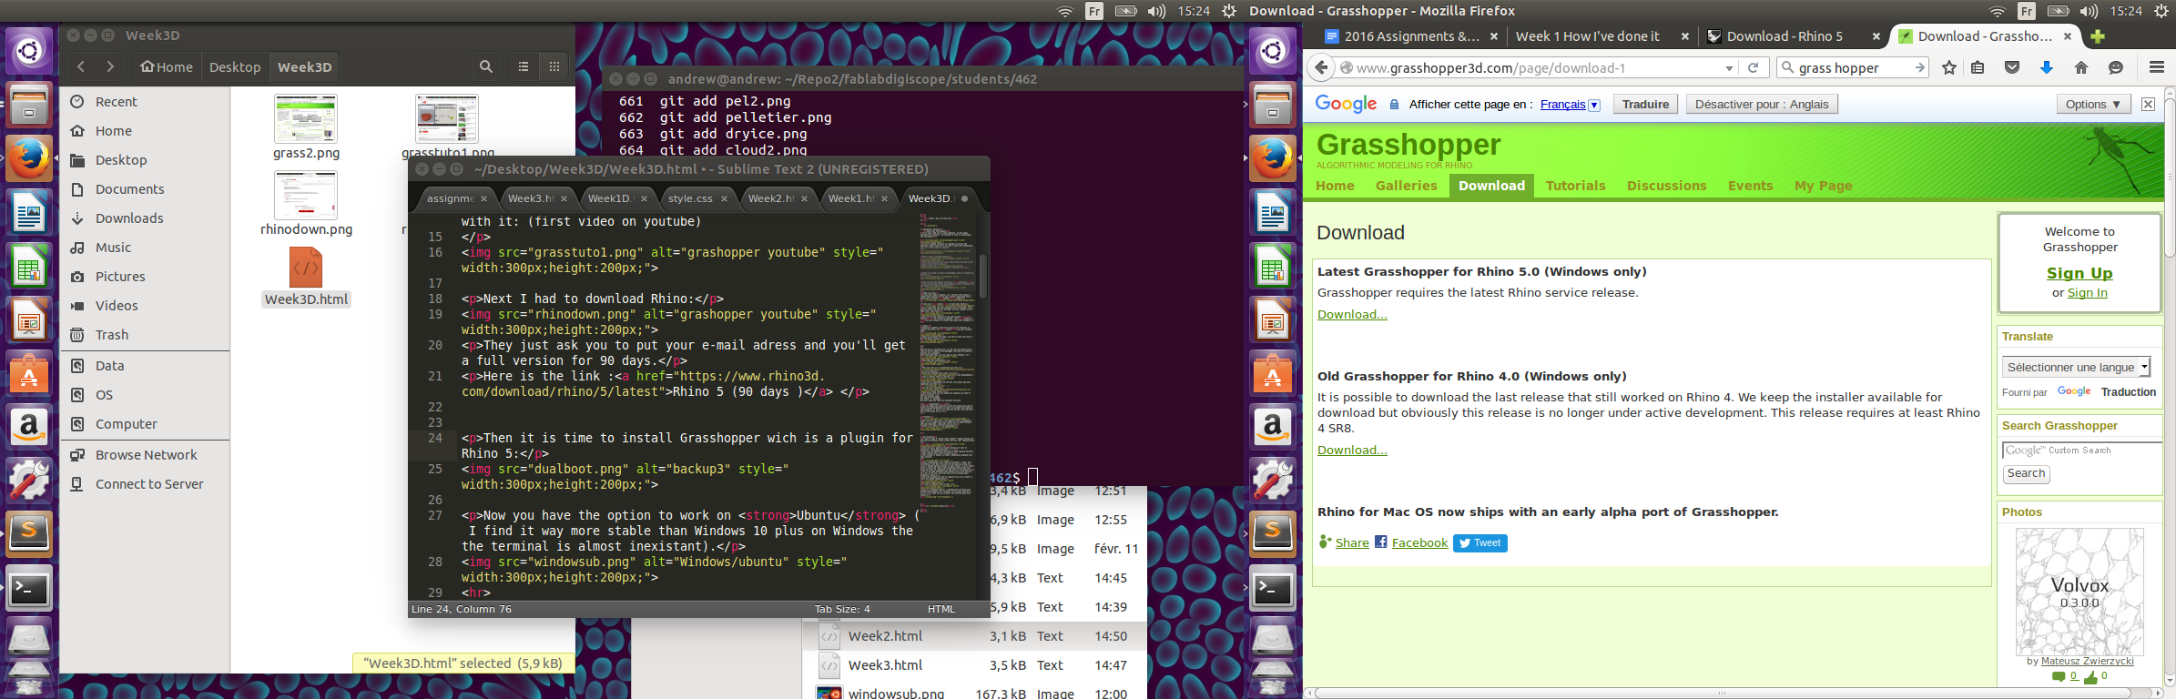Open Trash in Files sidebar
Screen dimensions: 2176x699
pos(112,335)
